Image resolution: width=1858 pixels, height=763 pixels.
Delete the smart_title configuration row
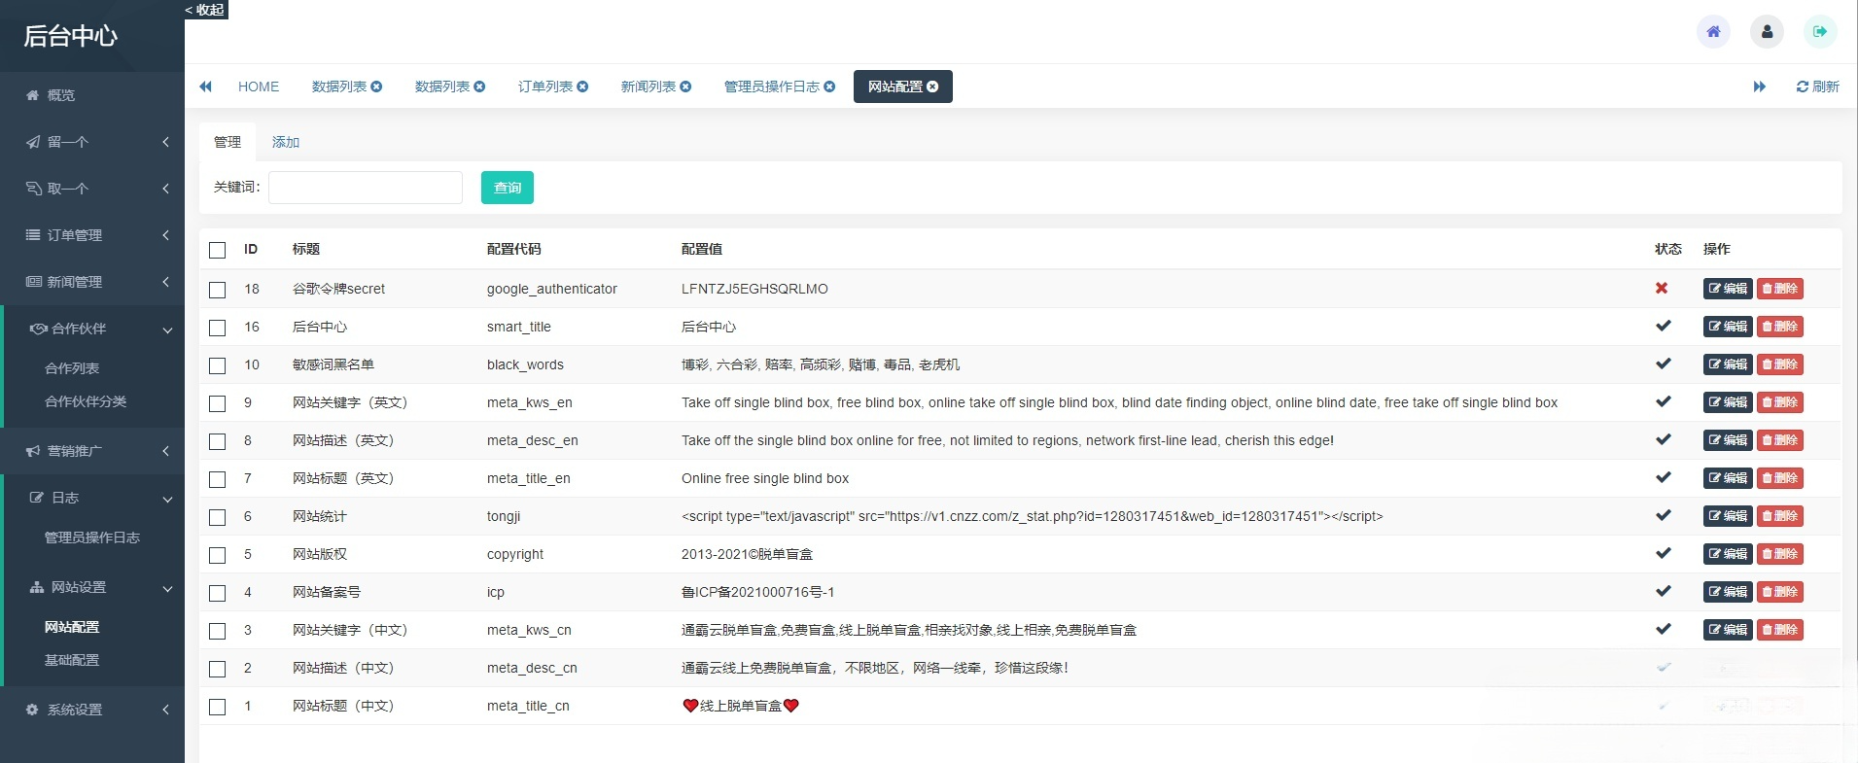[1779, 327]
